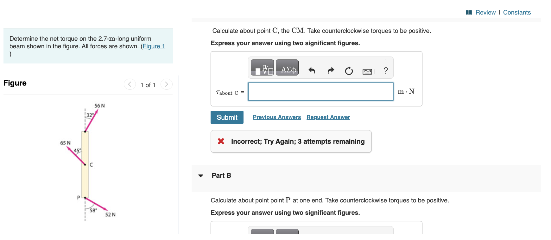
Task: Click the question mark help icon
Action: (386, 70)
